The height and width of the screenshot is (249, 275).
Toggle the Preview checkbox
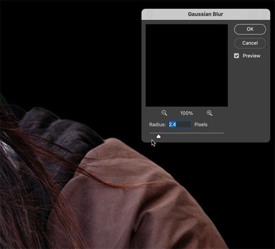pyautogui.click(x=236, y=56)
